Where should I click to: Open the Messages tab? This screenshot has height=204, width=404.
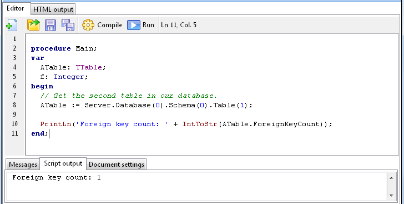click(23, 165)
